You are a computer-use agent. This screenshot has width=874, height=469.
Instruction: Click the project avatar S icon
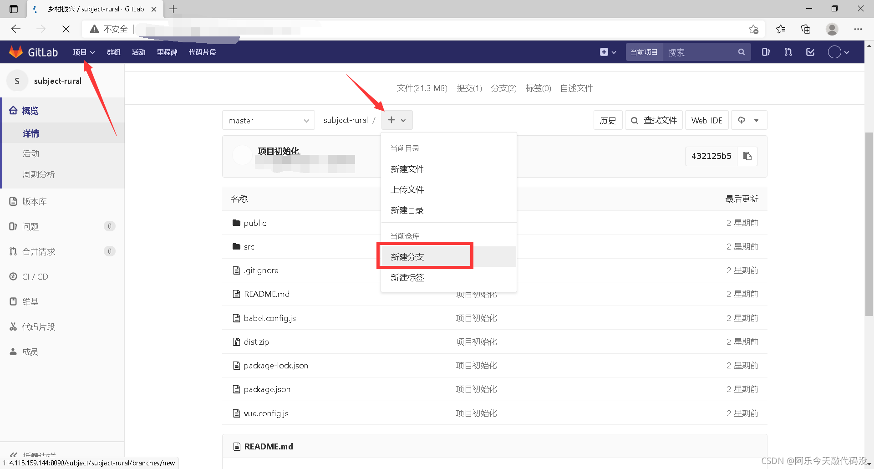click(17, 81)
